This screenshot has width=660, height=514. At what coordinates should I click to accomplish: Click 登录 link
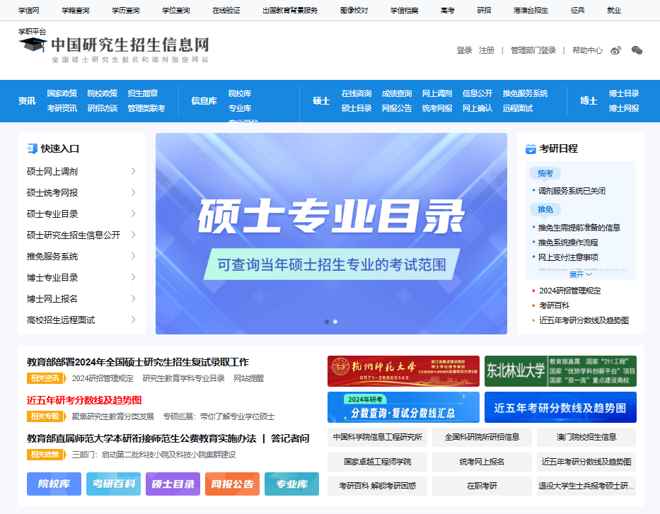[464, 50]
